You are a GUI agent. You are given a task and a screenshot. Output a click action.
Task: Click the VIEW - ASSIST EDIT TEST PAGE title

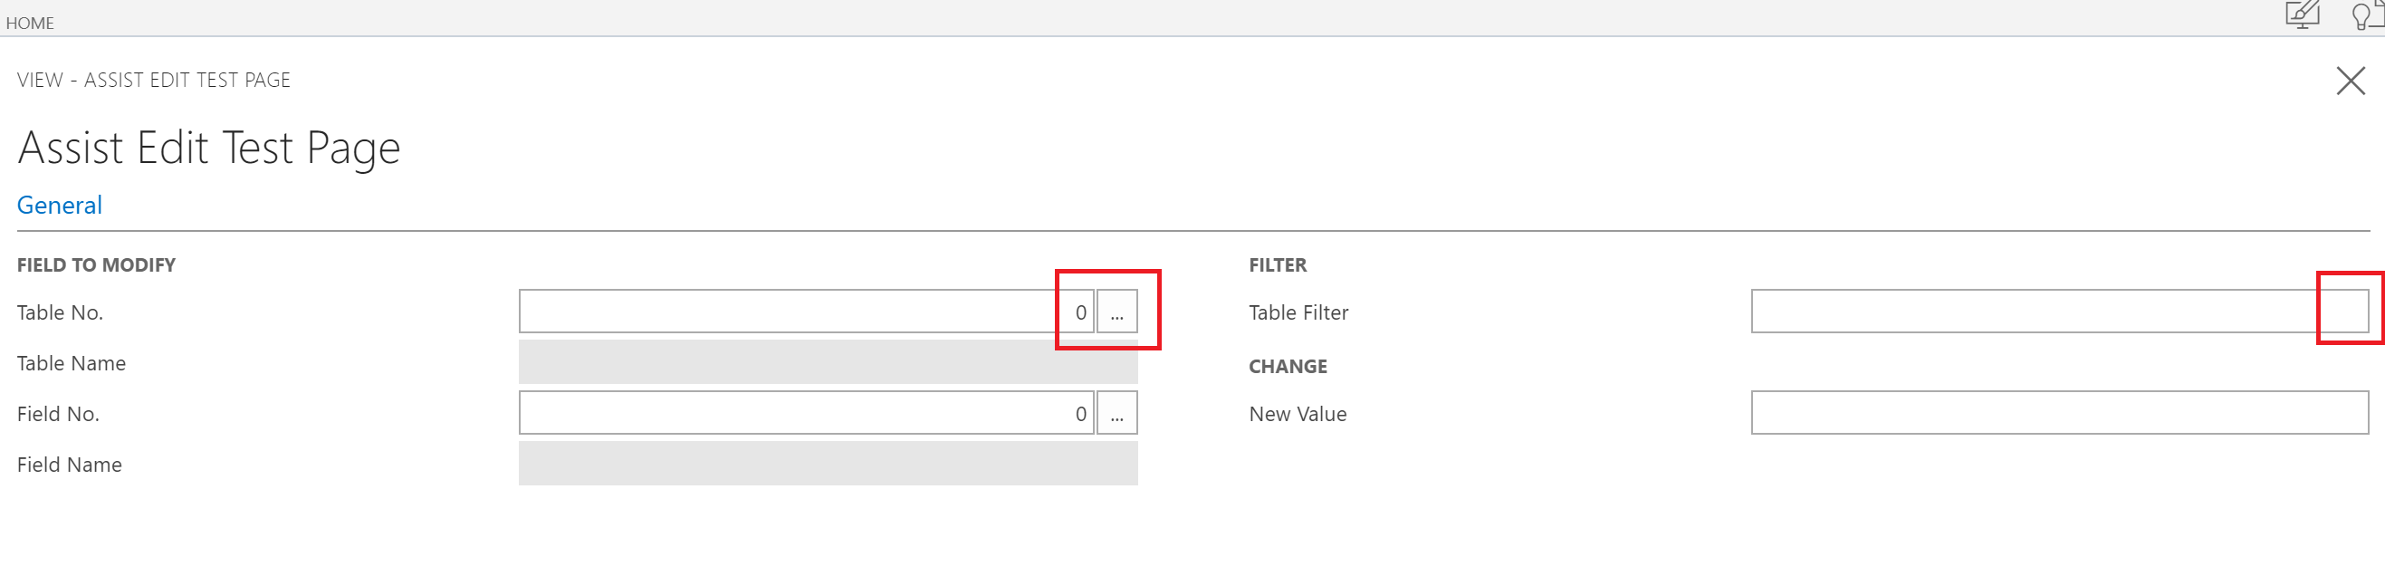click(154, 80)
